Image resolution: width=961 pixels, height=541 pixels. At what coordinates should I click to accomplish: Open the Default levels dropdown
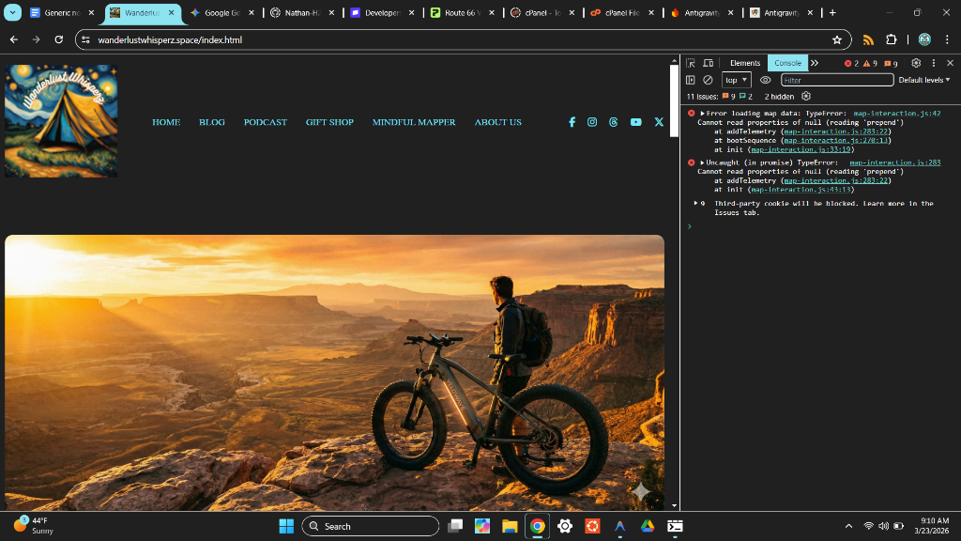click(923, 80)
